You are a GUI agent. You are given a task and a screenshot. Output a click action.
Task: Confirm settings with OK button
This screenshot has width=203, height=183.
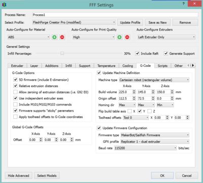tap(162, 175)
